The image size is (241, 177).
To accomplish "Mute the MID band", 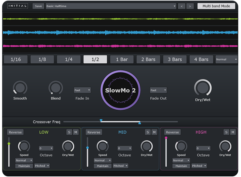I will pos(154,132).
